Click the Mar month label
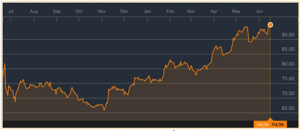301x131 pixels. (191, 11)
